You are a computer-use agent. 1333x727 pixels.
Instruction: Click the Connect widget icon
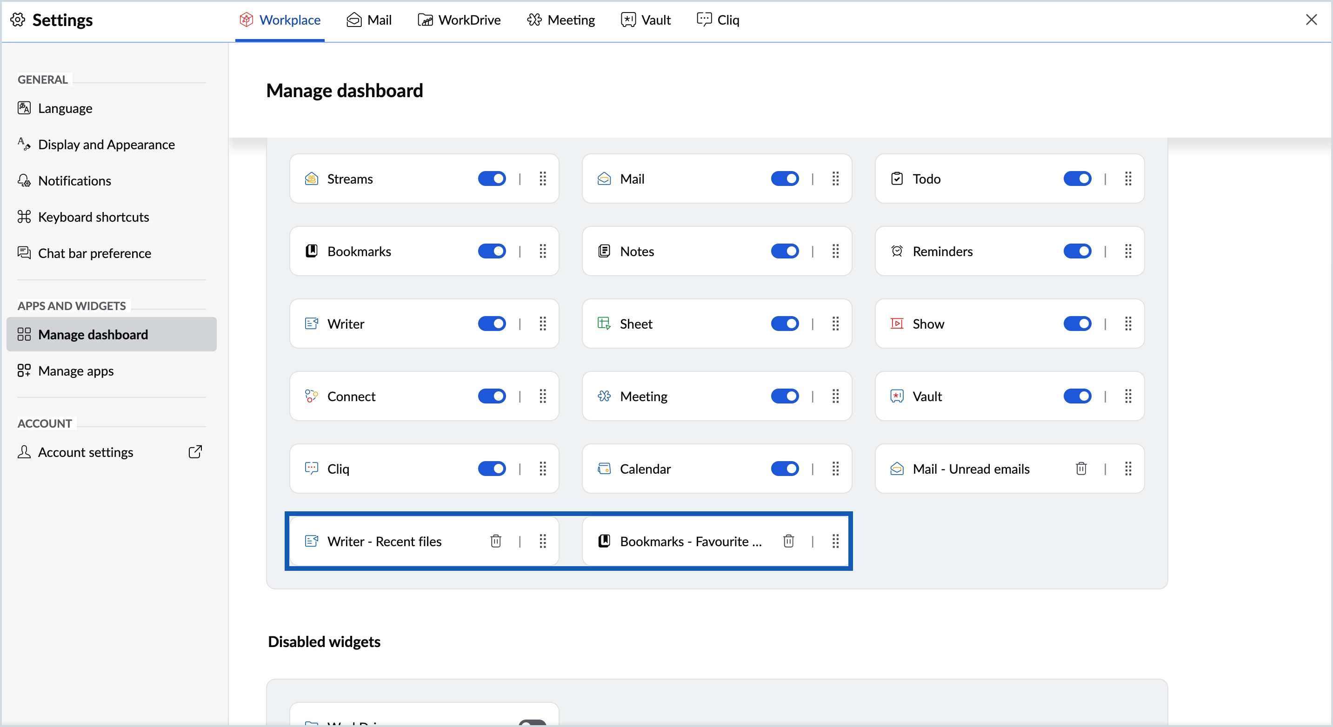[x=312, y=396]
